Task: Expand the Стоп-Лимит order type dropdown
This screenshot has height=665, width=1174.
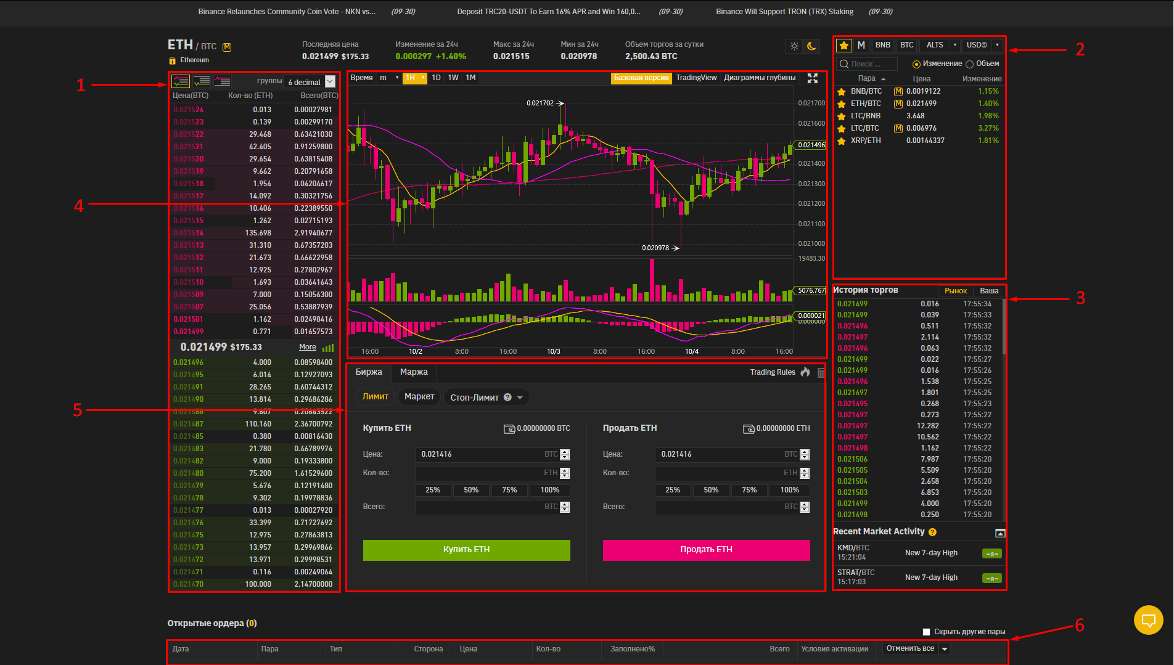Action: coord(520,398)
